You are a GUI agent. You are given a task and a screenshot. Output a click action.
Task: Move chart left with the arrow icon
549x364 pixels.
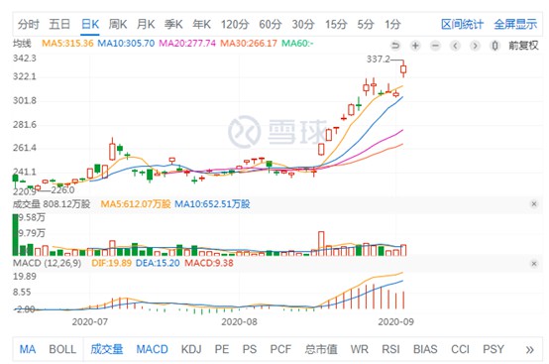coord(455,46)
